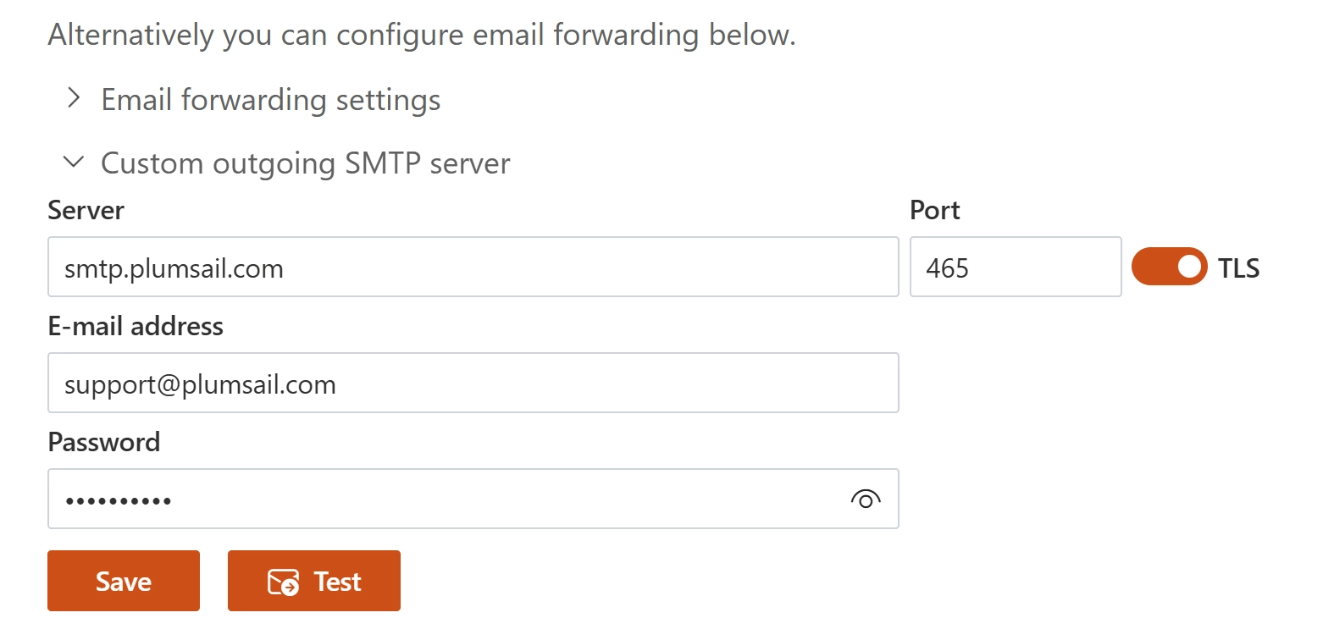
Task: Focus the Server field containing smtp.plumsail.com
Action: coord(473,267)
